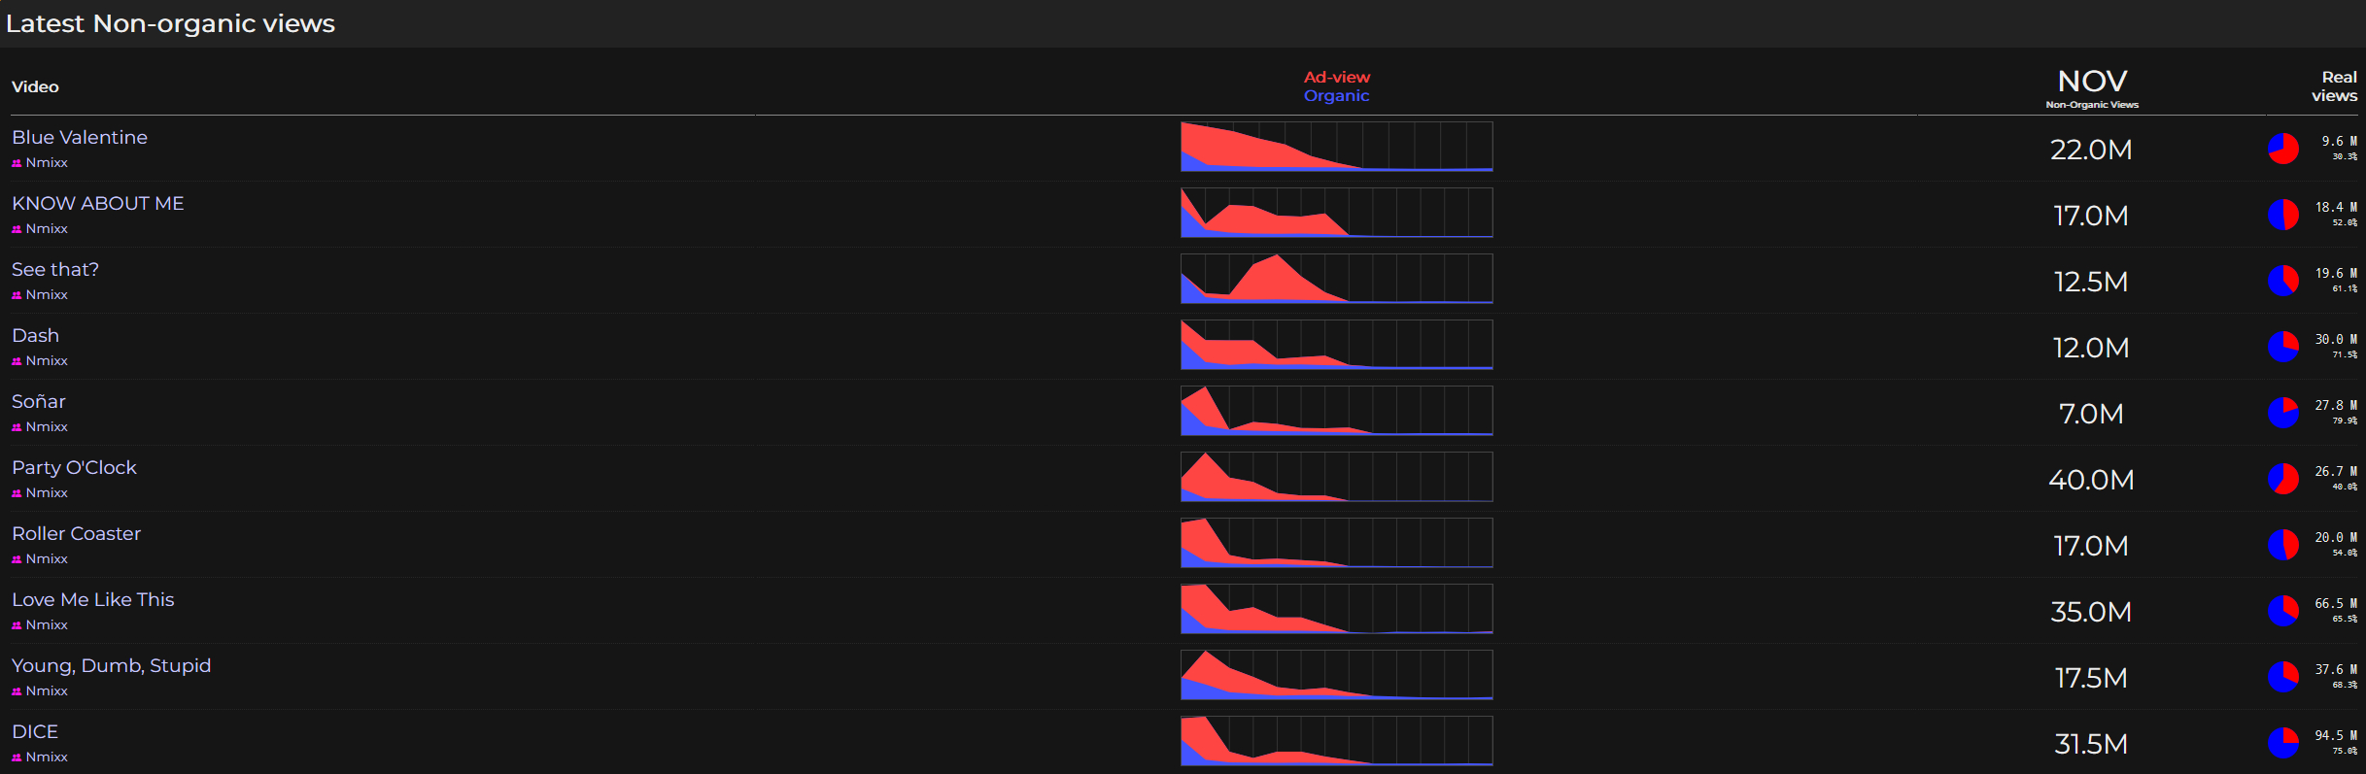Open the DICE video link

point(35,732)
